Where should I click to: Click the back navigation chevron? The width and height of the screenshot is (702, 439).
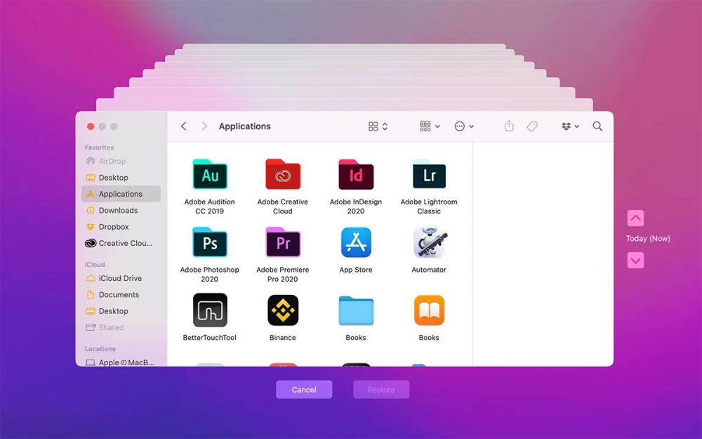184,126
